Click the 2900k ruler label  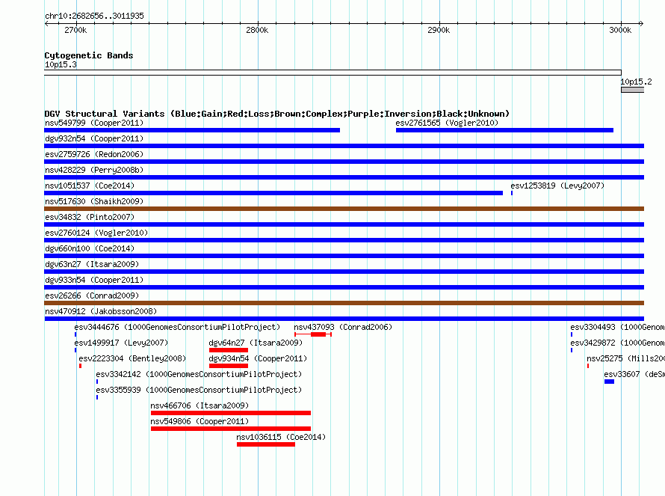pos(439,30)
